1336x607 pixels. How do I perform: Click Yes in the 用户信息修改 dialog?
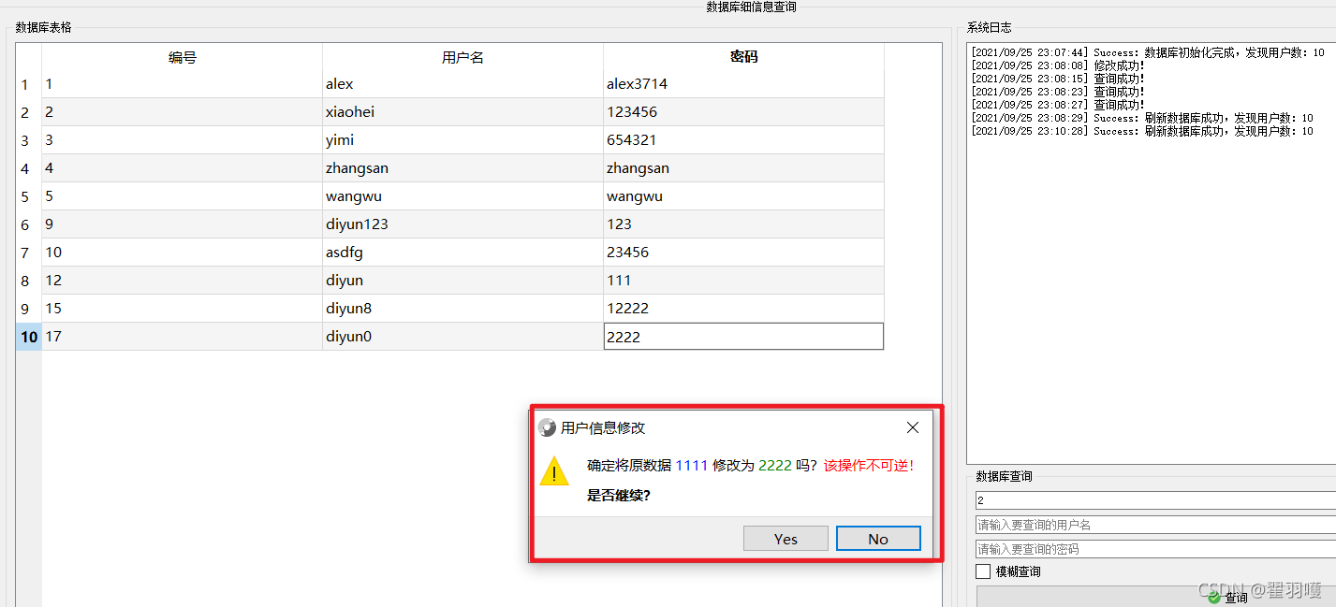785,539
